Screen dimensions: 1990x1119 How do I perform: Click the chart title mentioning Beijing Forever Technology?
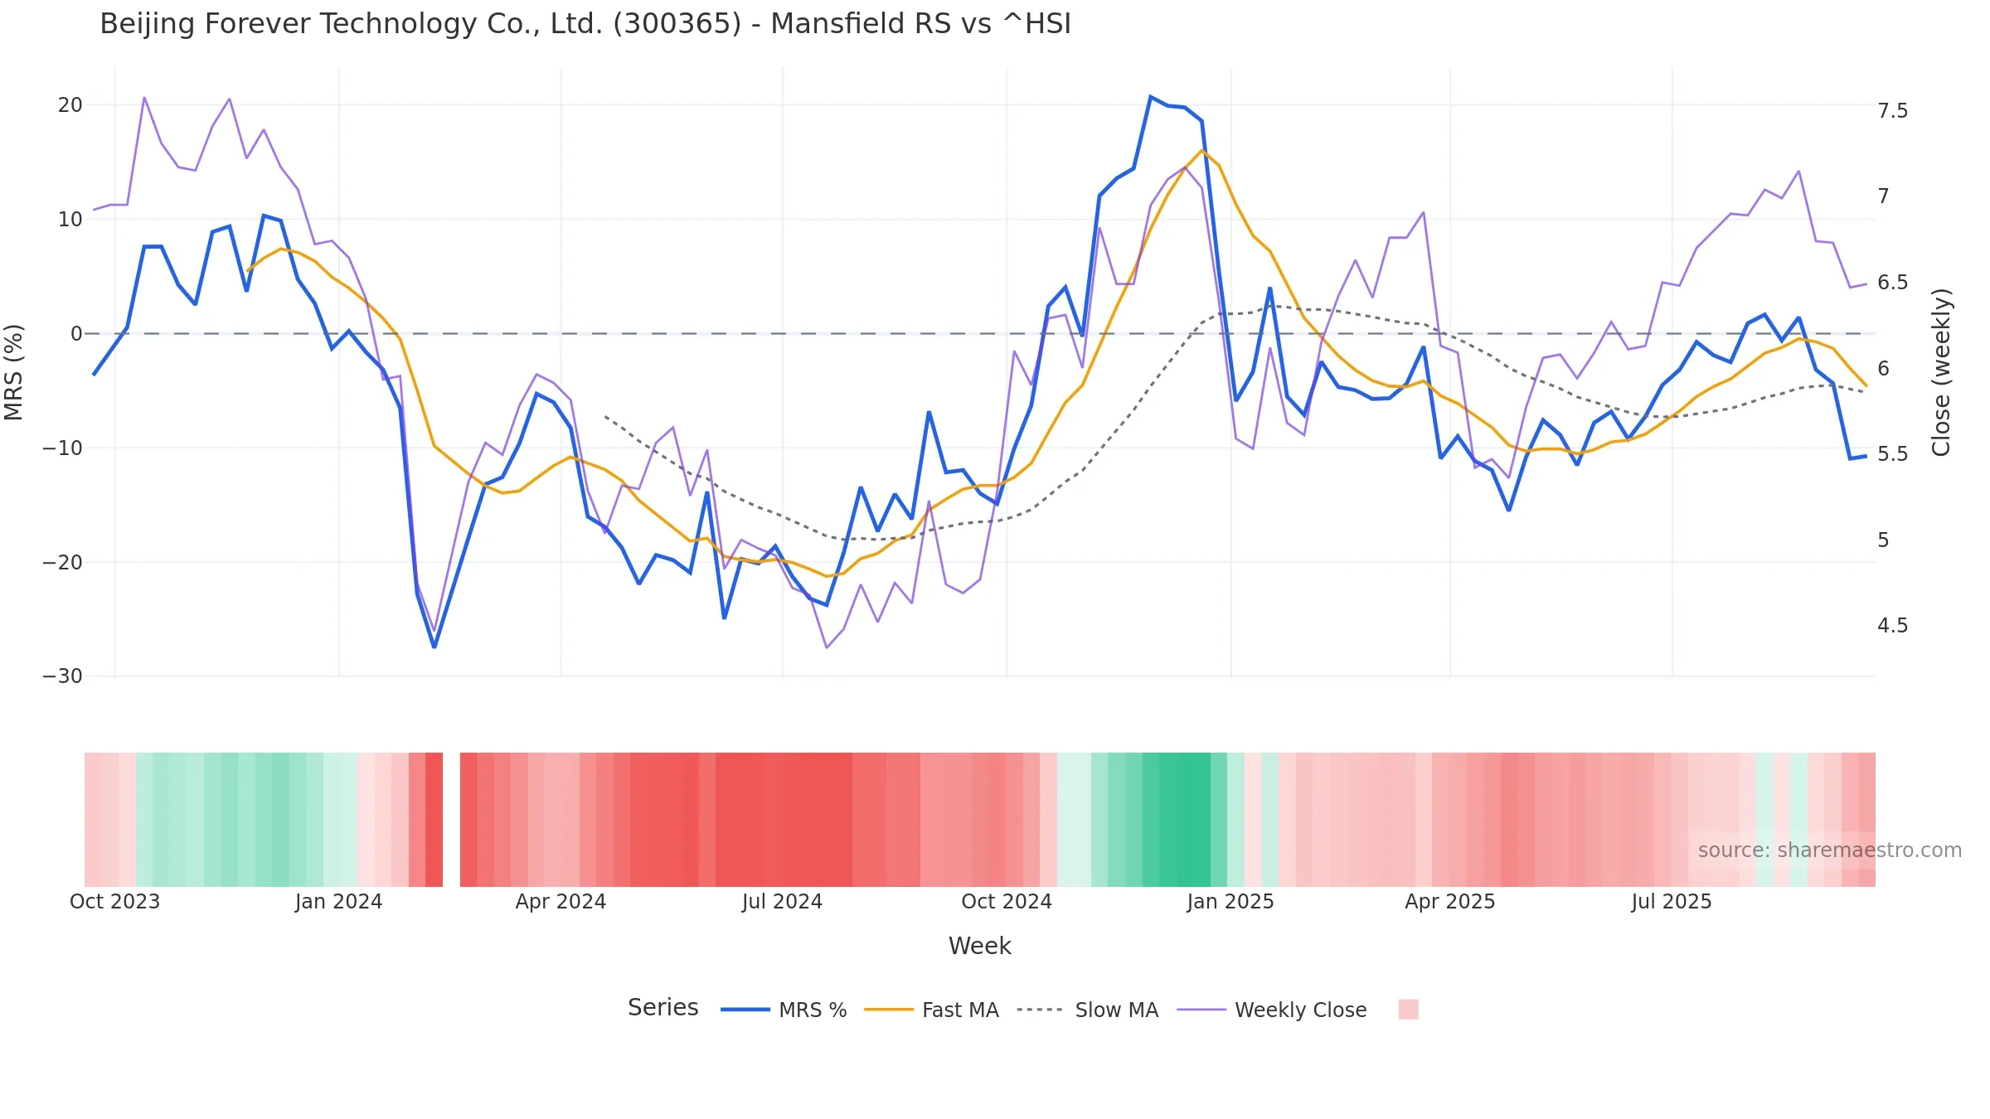(x=585, y=24)
